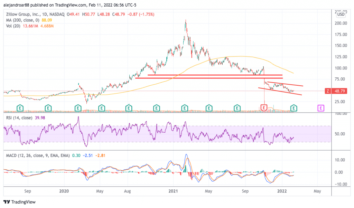Click the alejandroar88 publisher name
Image resolution: width=354 pixels, height=208 pixels.
[16, 5]
